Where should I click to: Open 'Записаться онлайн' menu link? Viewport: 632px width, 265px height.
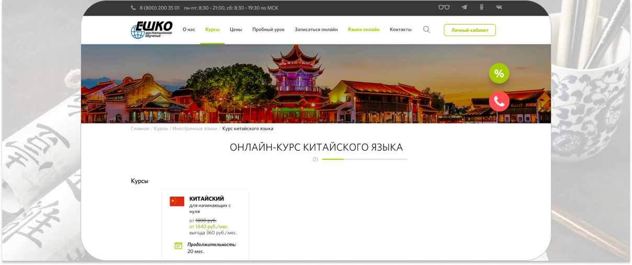pyautogui.click(x=316, y=30)
